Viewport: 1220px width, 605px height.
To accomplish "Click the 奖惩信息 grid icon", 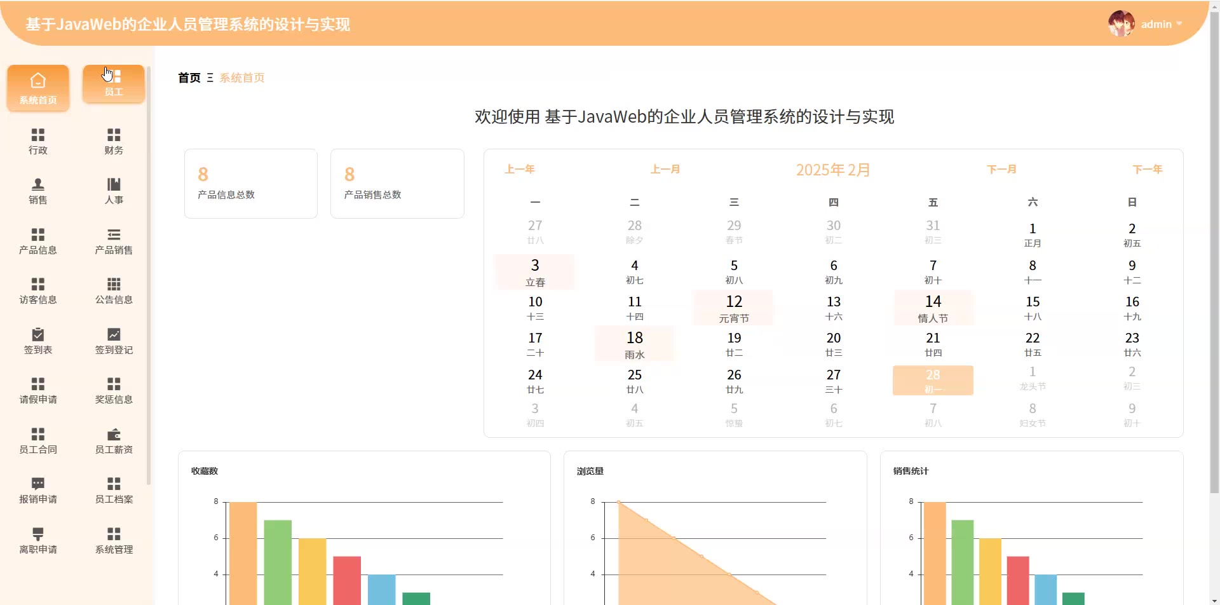I will (x=114, y=384).
